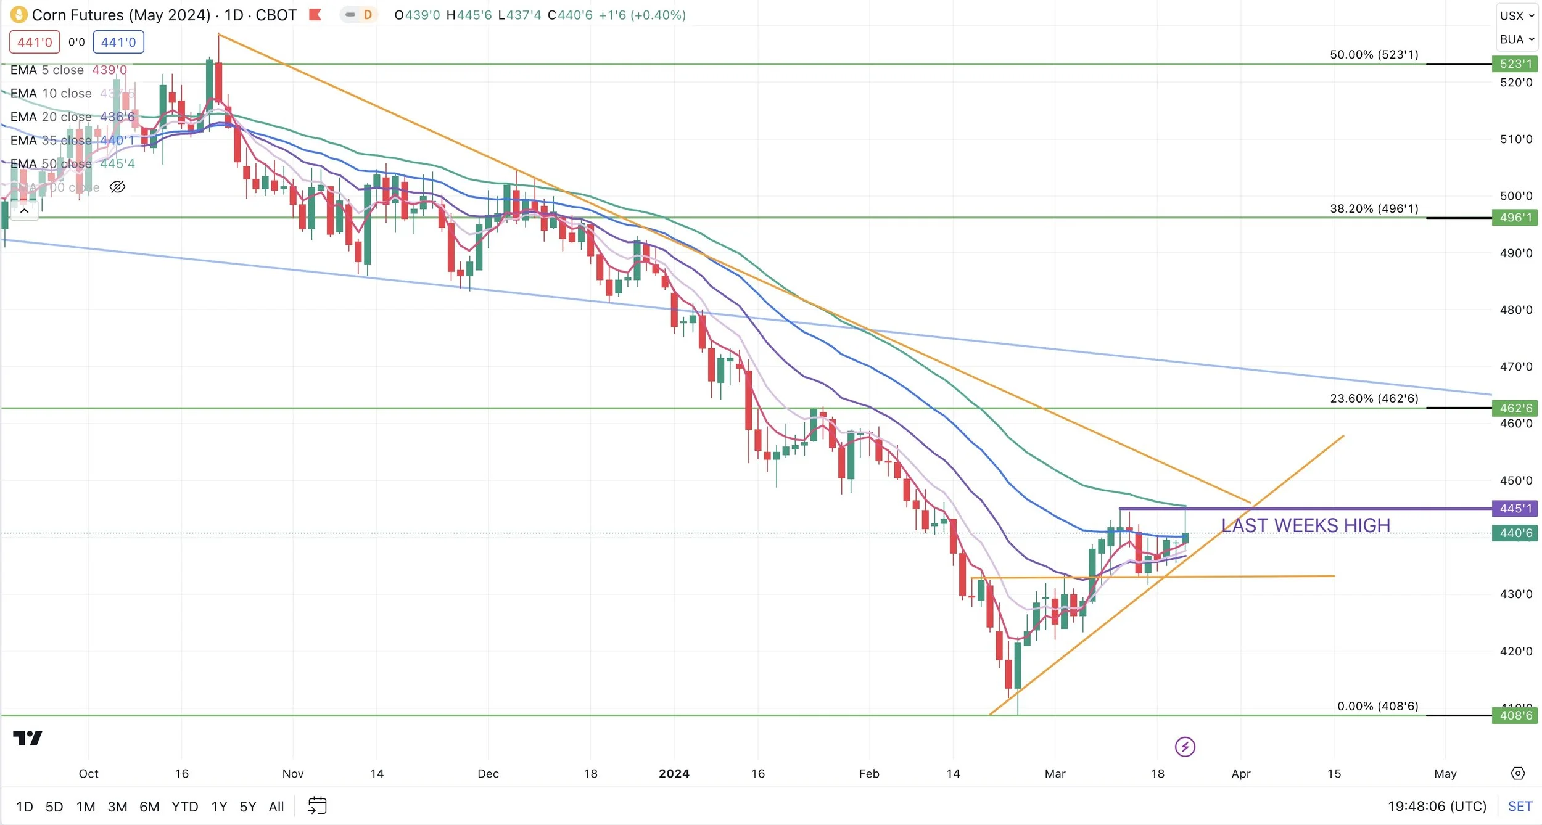Click the red flag icon beside CBOT
This screenshot has height=825, width=1542.
pos(315,14)
